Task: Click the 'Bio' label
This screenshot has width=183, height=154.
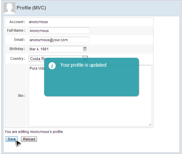Action: point(22,96)
